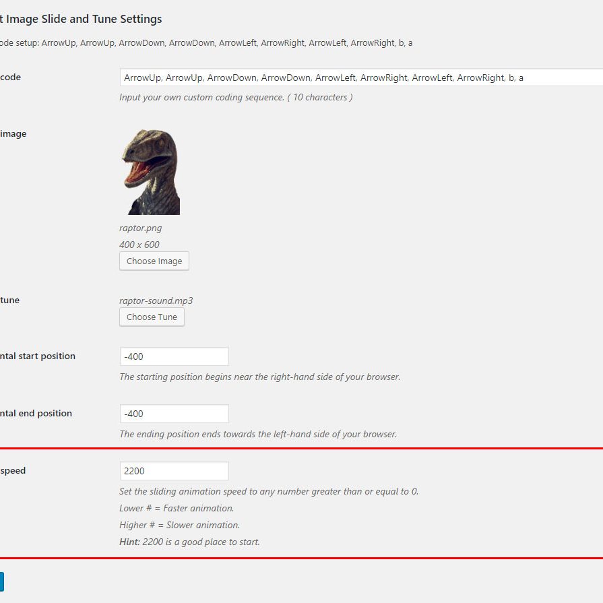Click the 'Lower # = Faster animation' note
The width and height of the screenshot is (603, 603).
[177, 508]
